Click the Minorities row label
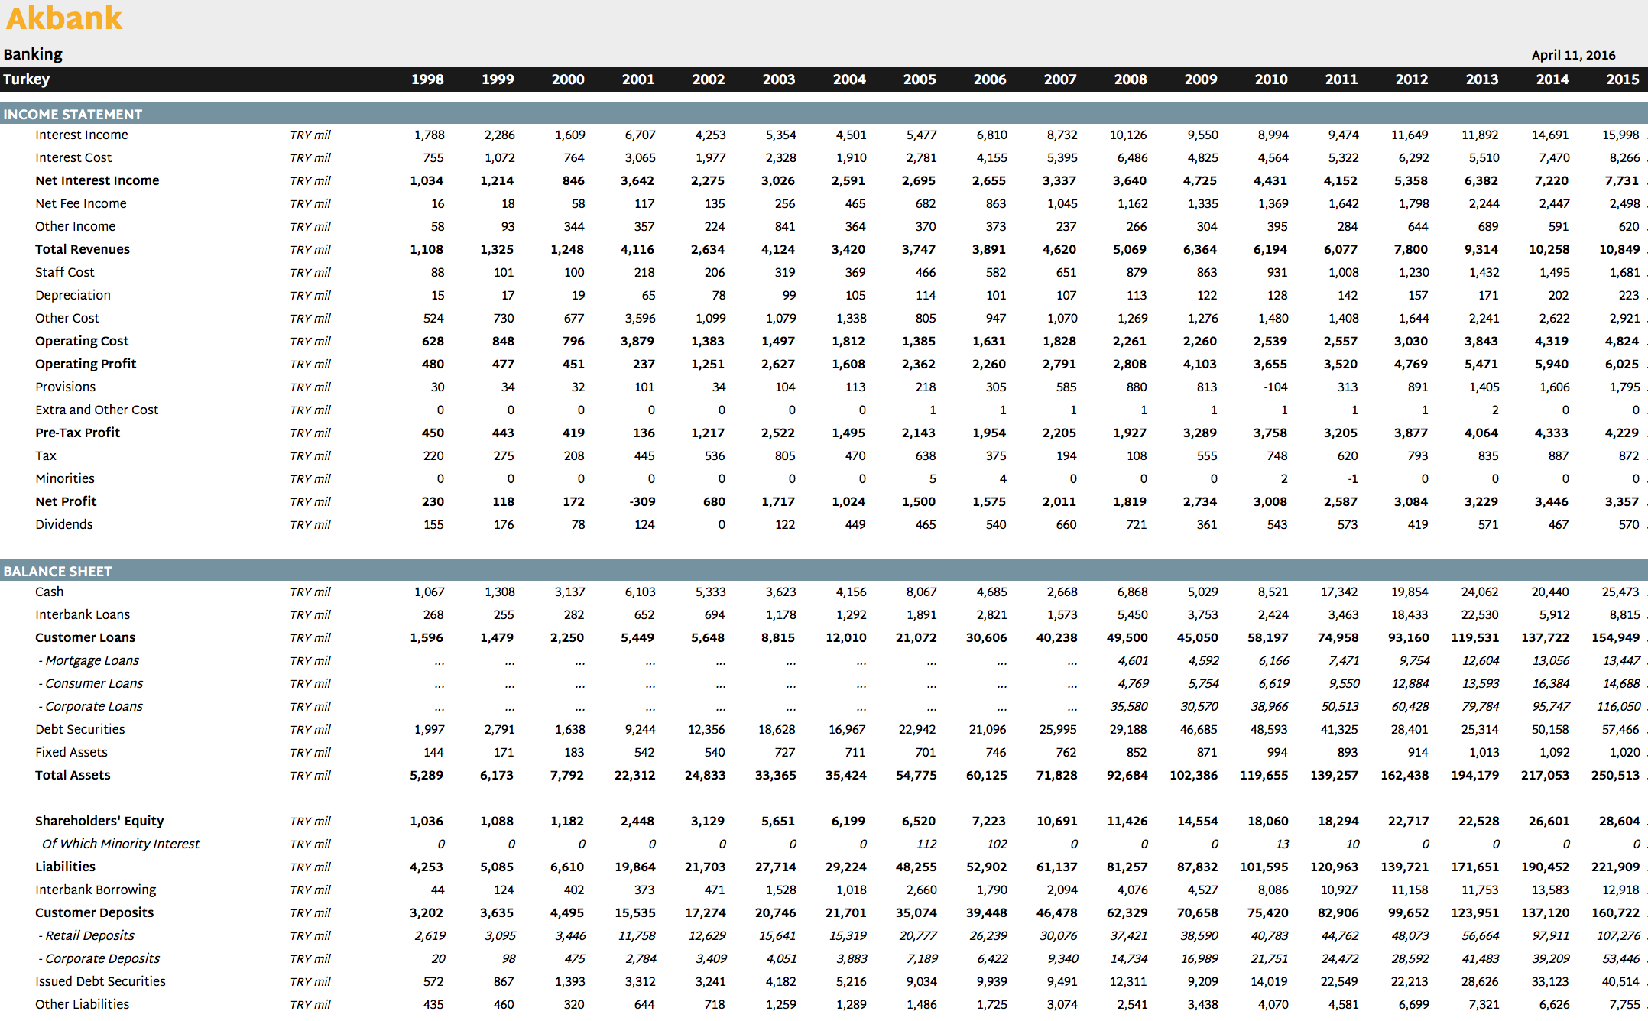The image size is (1648, 1021). 65,478
